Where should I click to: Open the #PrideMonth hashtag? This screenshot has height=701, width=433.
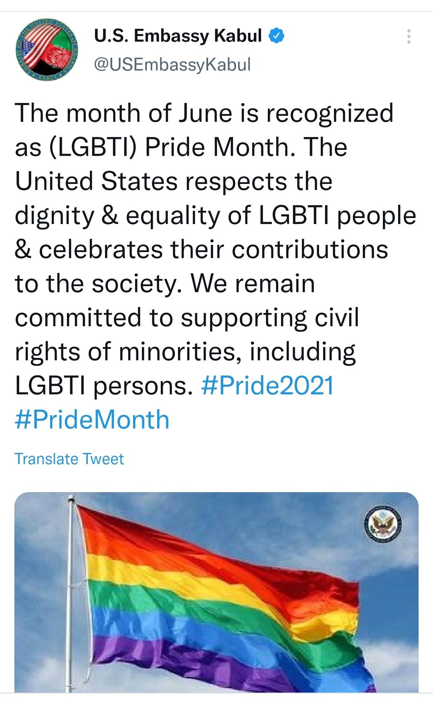coord(92,420)
